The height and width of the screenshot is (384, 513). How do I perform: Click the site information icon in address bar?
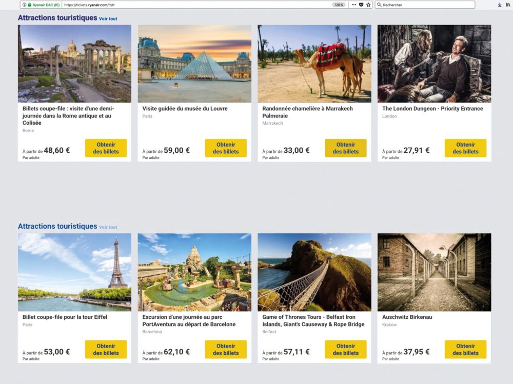tap(24, 5)
